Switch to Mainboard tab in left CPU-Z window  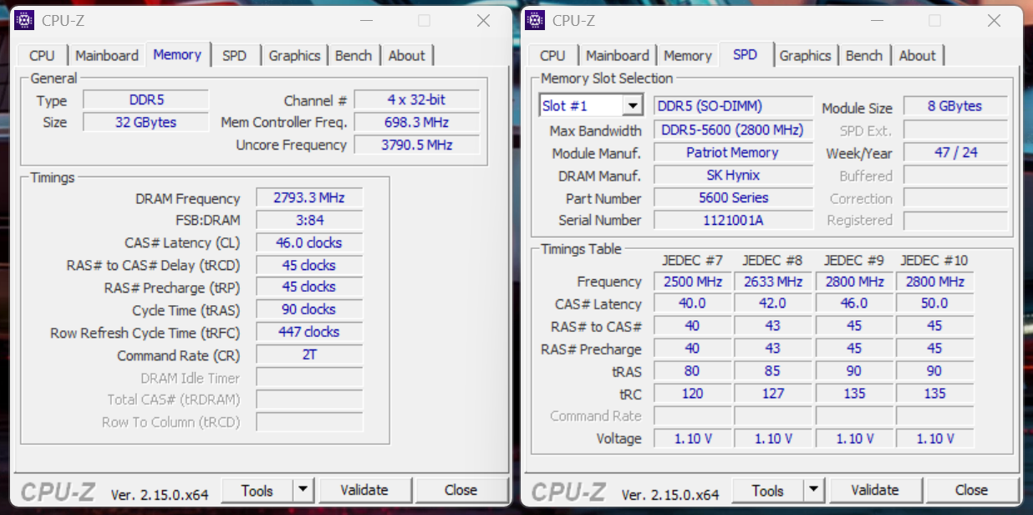(x=107, y=56)
